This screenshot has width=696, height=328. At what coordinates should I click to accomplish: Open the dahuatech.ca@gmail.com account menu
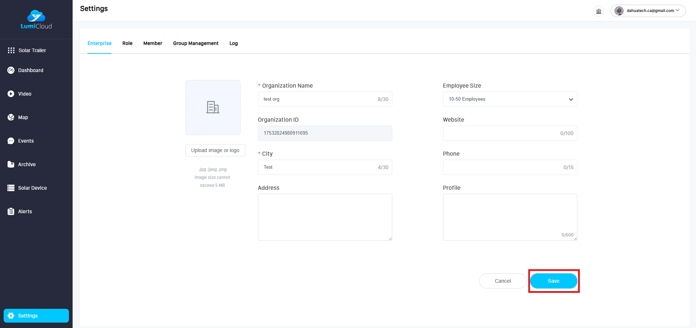click(648, 11)
